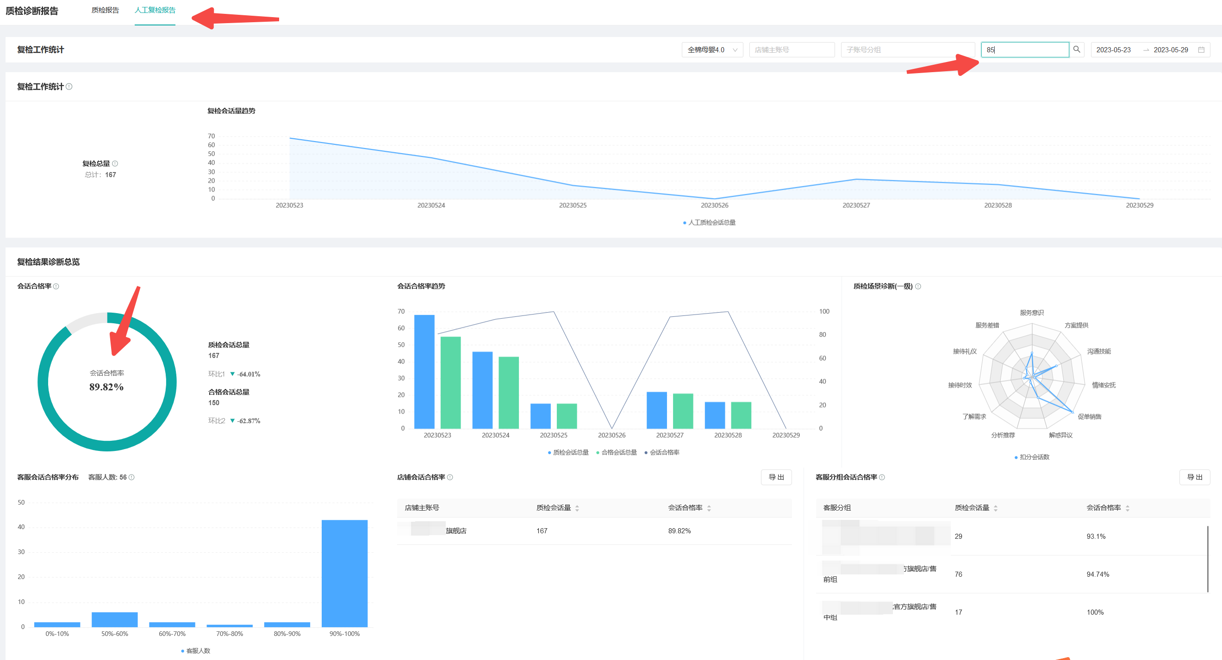Click the info icon next to 复检总量

coord(115,164)
